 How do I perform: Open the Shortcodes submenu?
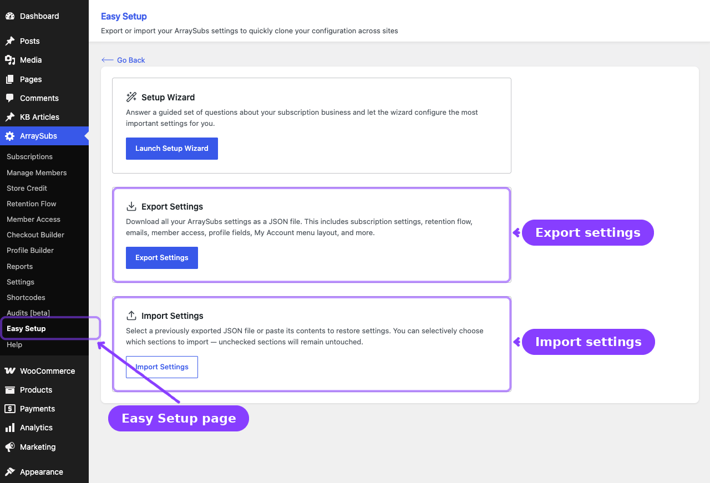tap(44, 297)
